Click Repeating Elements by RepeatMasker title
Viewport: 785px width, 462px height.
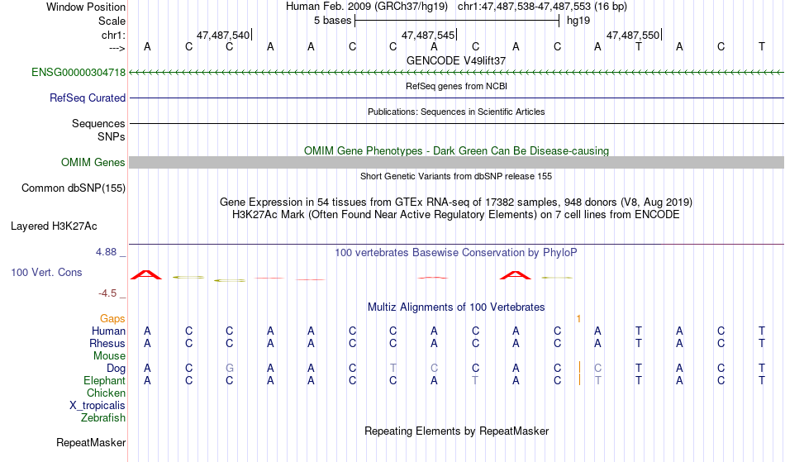click(x=457, y=431)
